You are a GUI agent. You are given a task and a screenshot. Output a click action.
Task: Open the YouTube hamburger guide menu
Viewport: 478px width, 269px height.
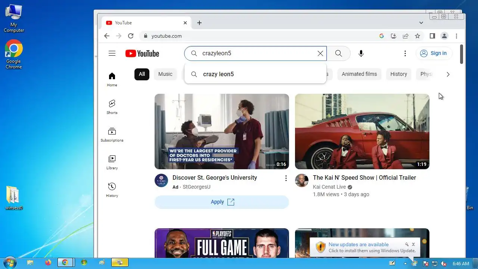112,53
